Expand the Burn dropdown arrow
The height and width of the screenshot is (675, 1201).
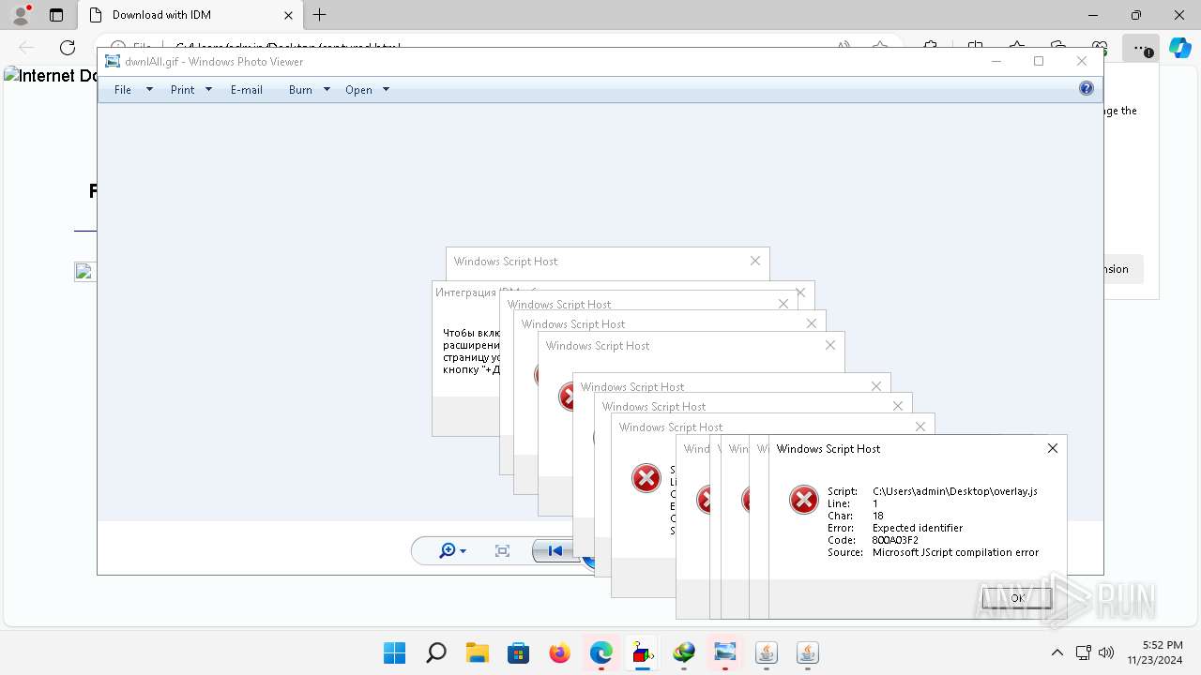click(327, 90)
